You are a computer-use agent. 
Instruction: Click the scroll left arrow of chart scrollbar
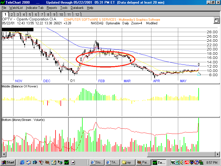[x=4, y=154]
